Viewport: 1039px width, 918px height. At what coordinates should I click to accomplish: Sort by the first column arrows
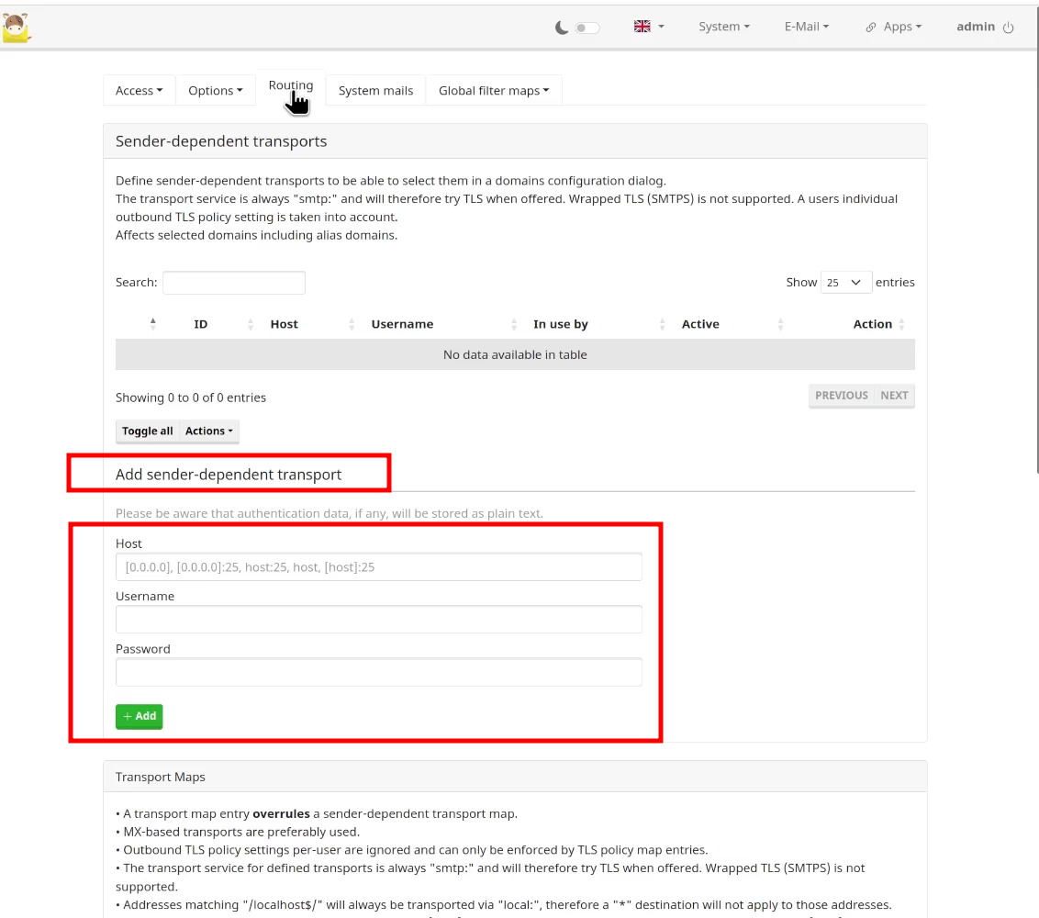pos(152,324)
